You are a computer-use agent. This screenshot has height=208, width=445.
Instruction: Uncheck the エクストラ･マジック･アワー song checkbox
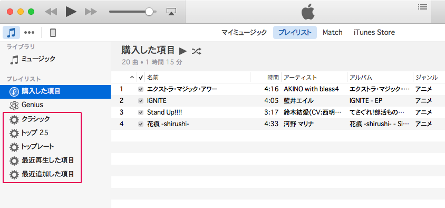click(140, 89)
